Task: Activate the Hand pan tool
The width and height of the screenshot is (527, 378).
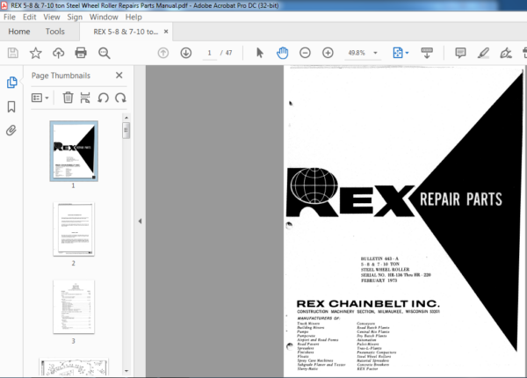Action: pyautogui.click(x=282, y=53)
